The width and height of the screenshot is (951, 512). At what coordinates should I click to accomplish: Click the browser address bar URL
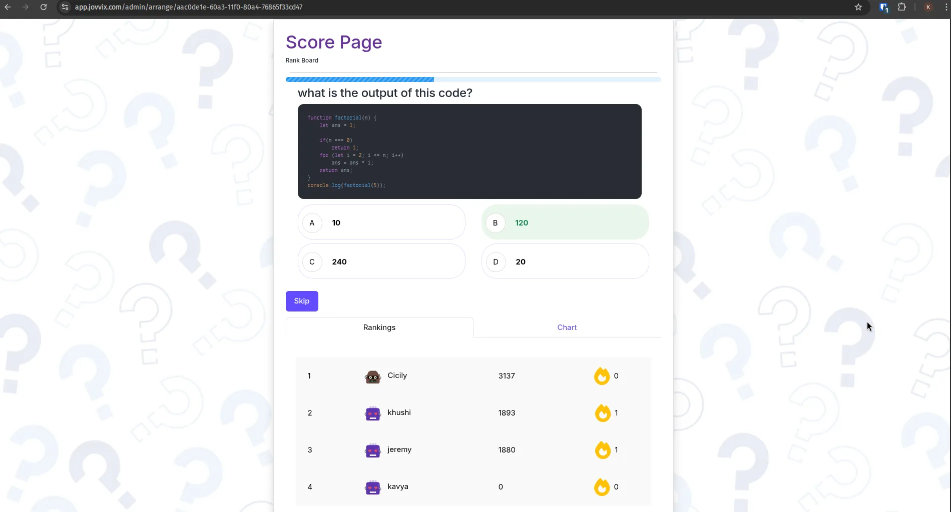(189, 7)
